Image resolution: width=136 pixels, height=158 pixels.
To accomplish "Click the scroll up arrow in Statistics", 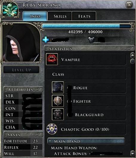I will [133, 55].
